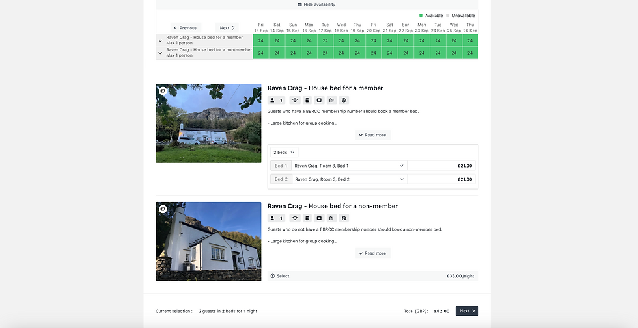The height and width of the screenshot is (328, 638).
Task: Click the guest capacity icon for non-member bed
Action: pyautogui.click(x=276, y=218)
